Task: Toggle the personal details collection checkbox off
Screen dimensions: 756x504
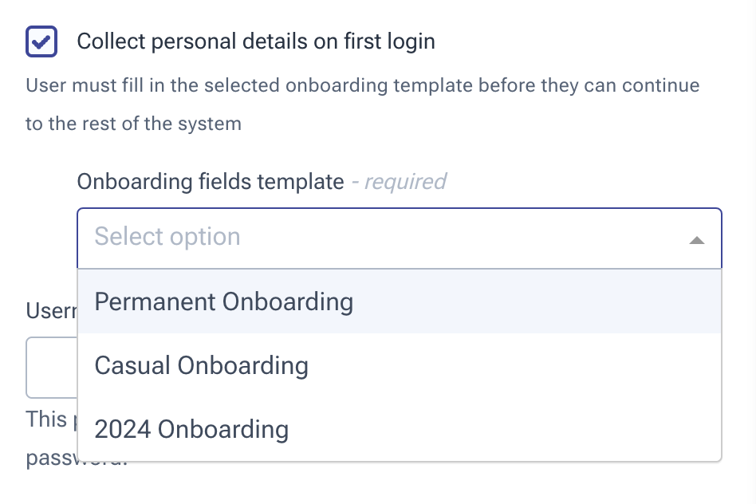Action: (40, 41)
